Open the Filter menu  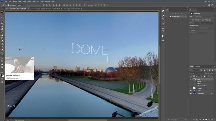pyautogui.click(x=34, y=1)
